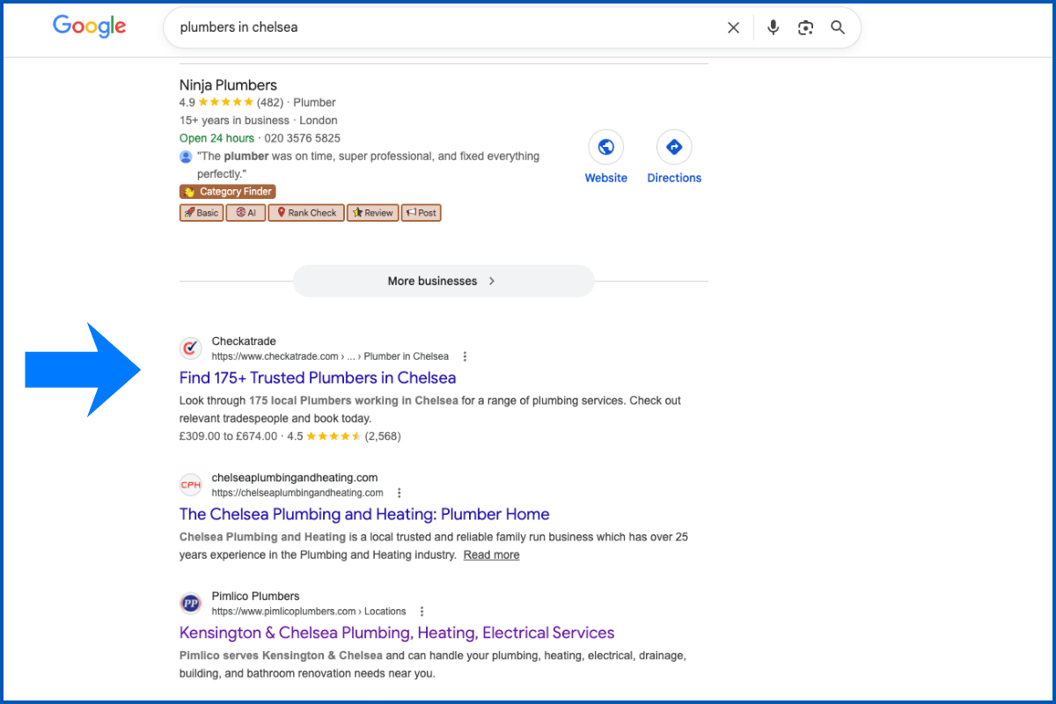Open Ninja Plumbers' Website via globe icon
This screenshot has height=704, width=1056.
605,146
